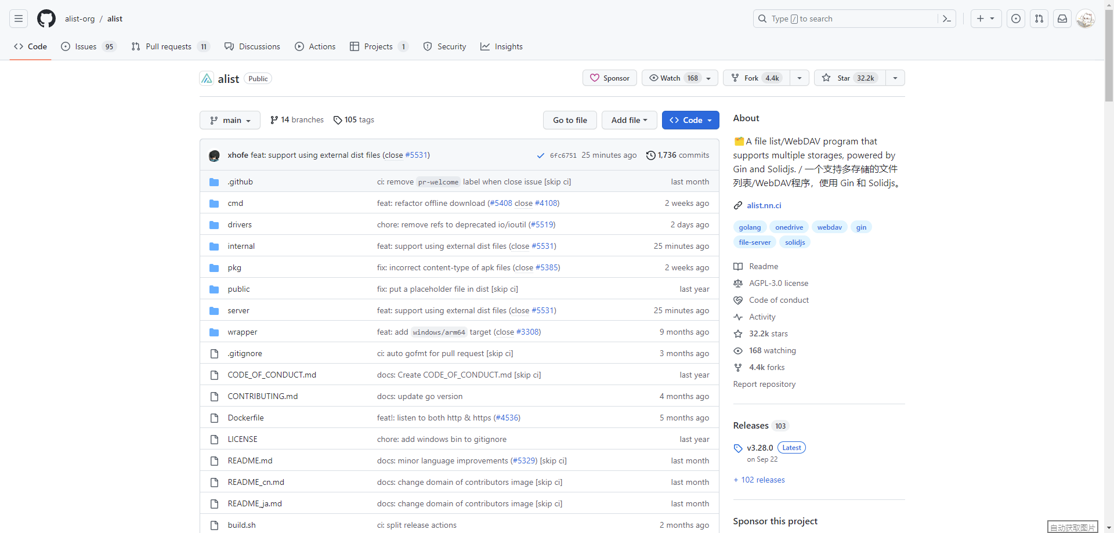This screenshot has height=533, width=1114.
Task: Open the main branch selector dropdown
Action: pyautogui.click(x=230, y=120)
